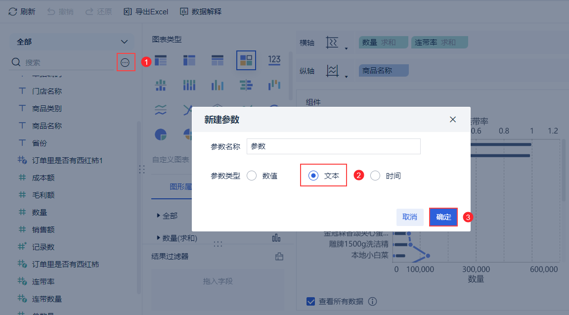This screenshot has width=569, height=315.
Task: Switch to the 图形属性 tab
Action: pos(180,186)
